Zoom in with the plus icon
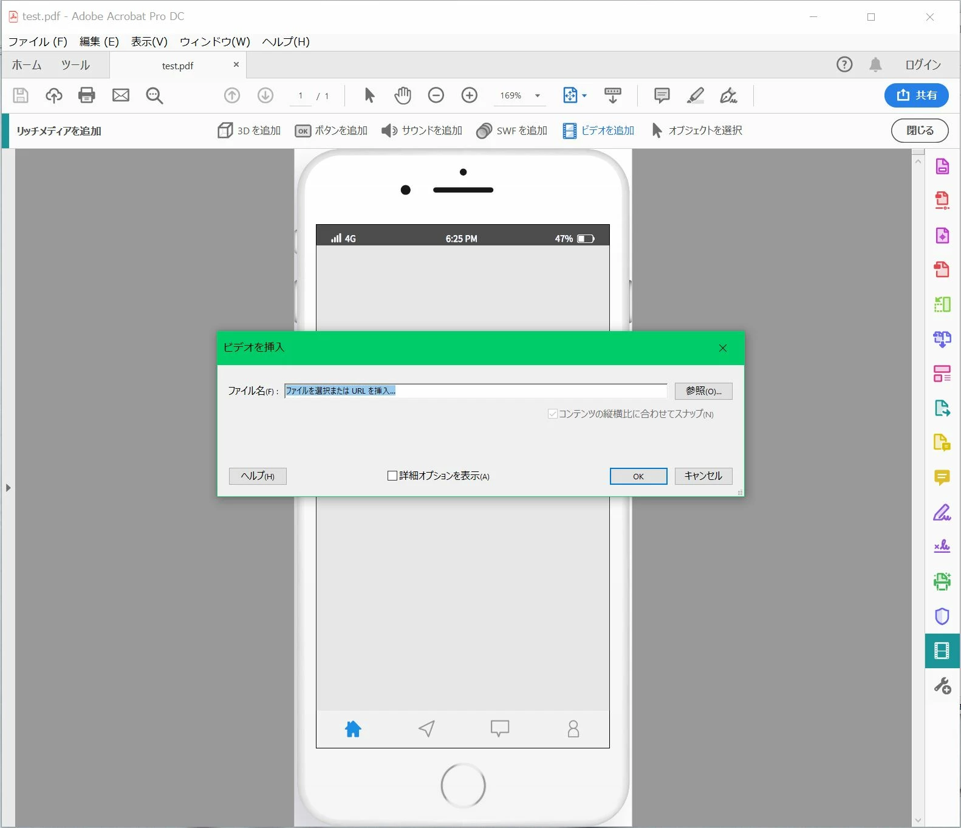This screenshot has height=828, width=961. [x=470, y=95]
